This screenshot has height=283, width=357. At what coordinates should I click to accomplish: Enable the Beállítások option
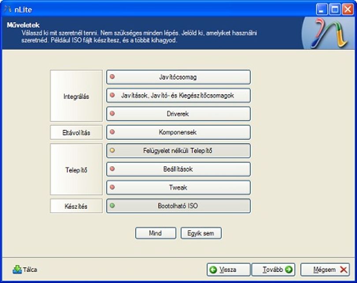click(178, 169)
